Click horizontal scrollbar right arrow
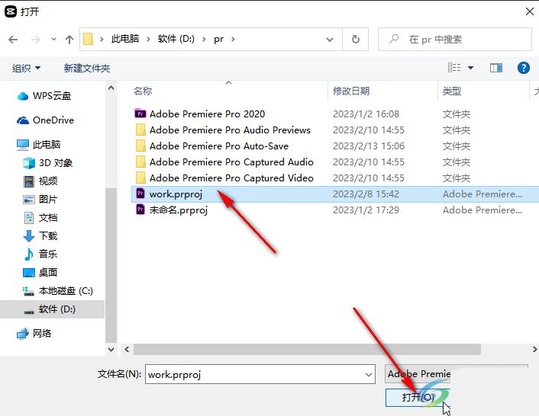 coord(534,350)
